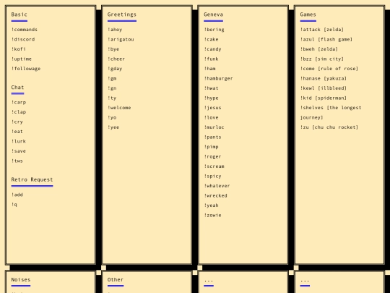Image resolution: width=390 pixels, height=293 pixels.
Task: Select the !roger command
Action: [212, 157]
